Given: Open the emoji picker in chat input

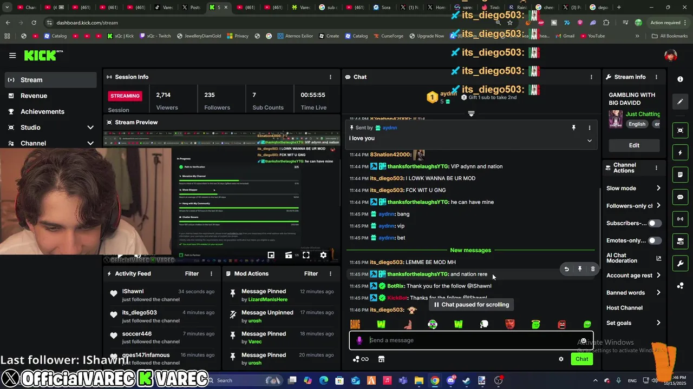Looking at the screenshot, I should (584, 340).
